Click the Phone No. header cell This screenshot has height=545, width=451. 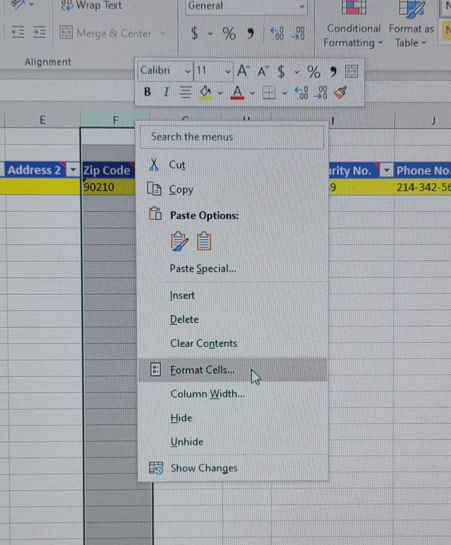(x=422, y=171)
